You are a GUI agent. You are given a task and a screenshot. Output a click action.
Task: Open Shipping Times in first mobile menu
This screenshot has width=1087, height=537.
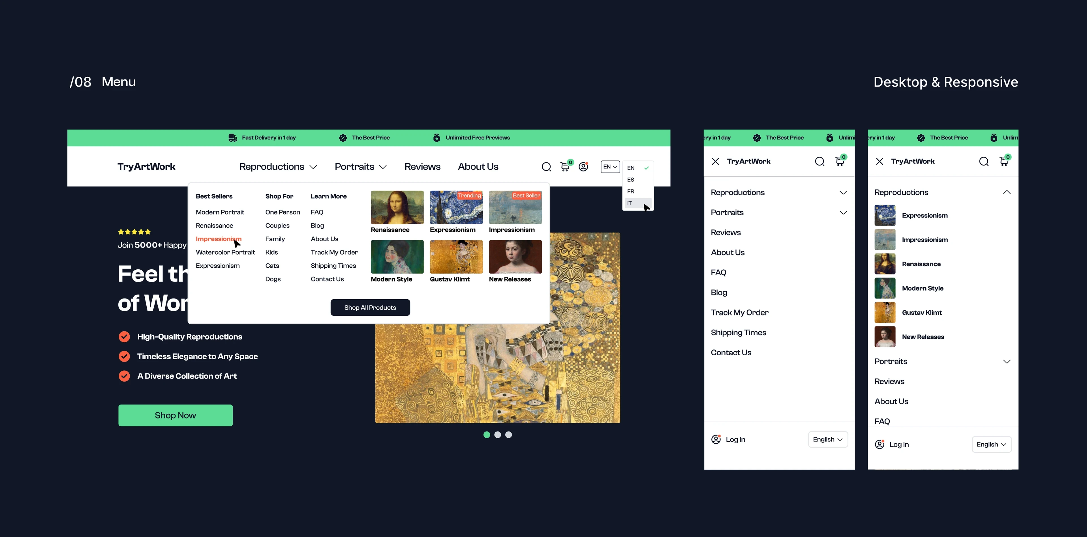point(739,332)
